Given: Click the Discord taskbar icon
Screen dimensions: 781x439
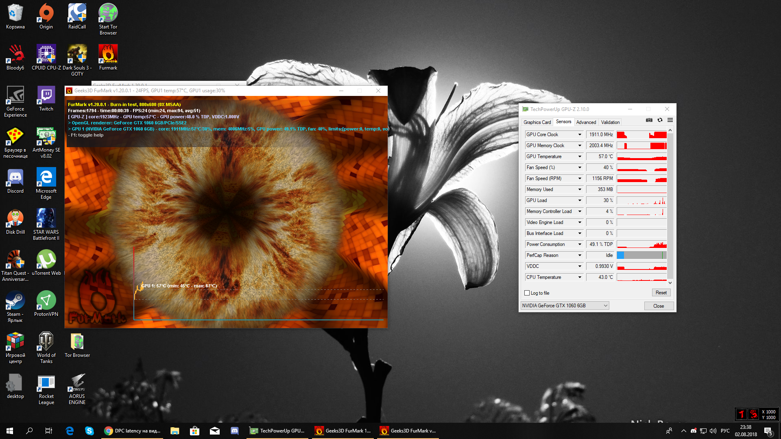Looking at the screenshot, I should (234, 431).
